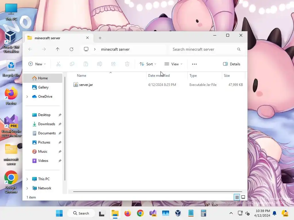Open the Windows Start menu
Screen dimensions: 294x220
pyautogui.click(x=59, y=213)
